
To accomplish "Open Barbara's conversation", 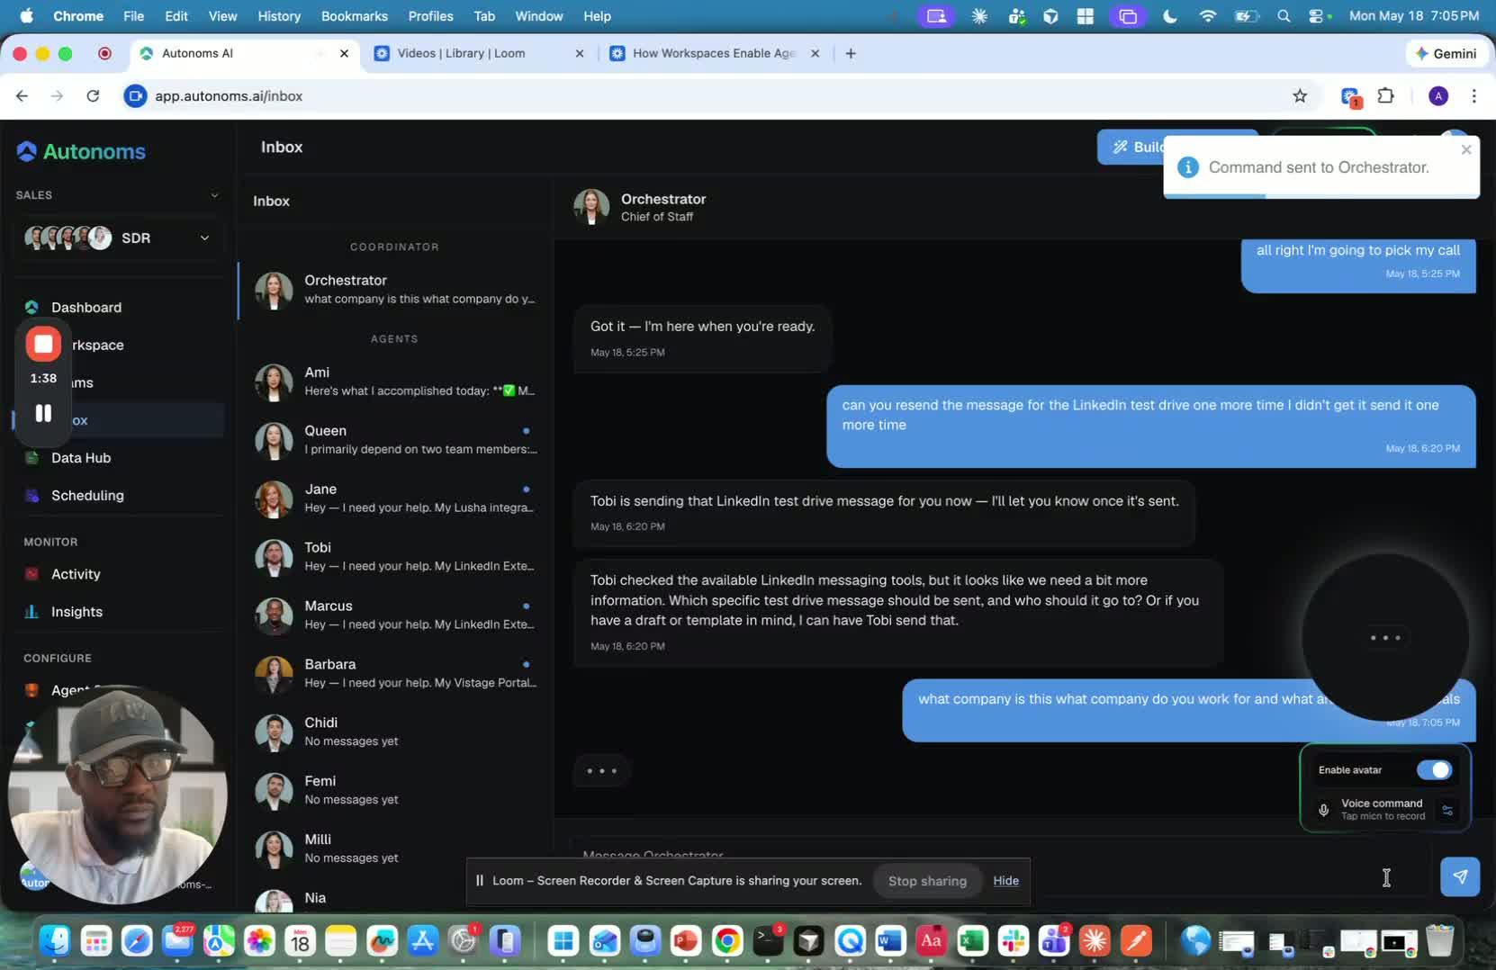I will (394, 674).
